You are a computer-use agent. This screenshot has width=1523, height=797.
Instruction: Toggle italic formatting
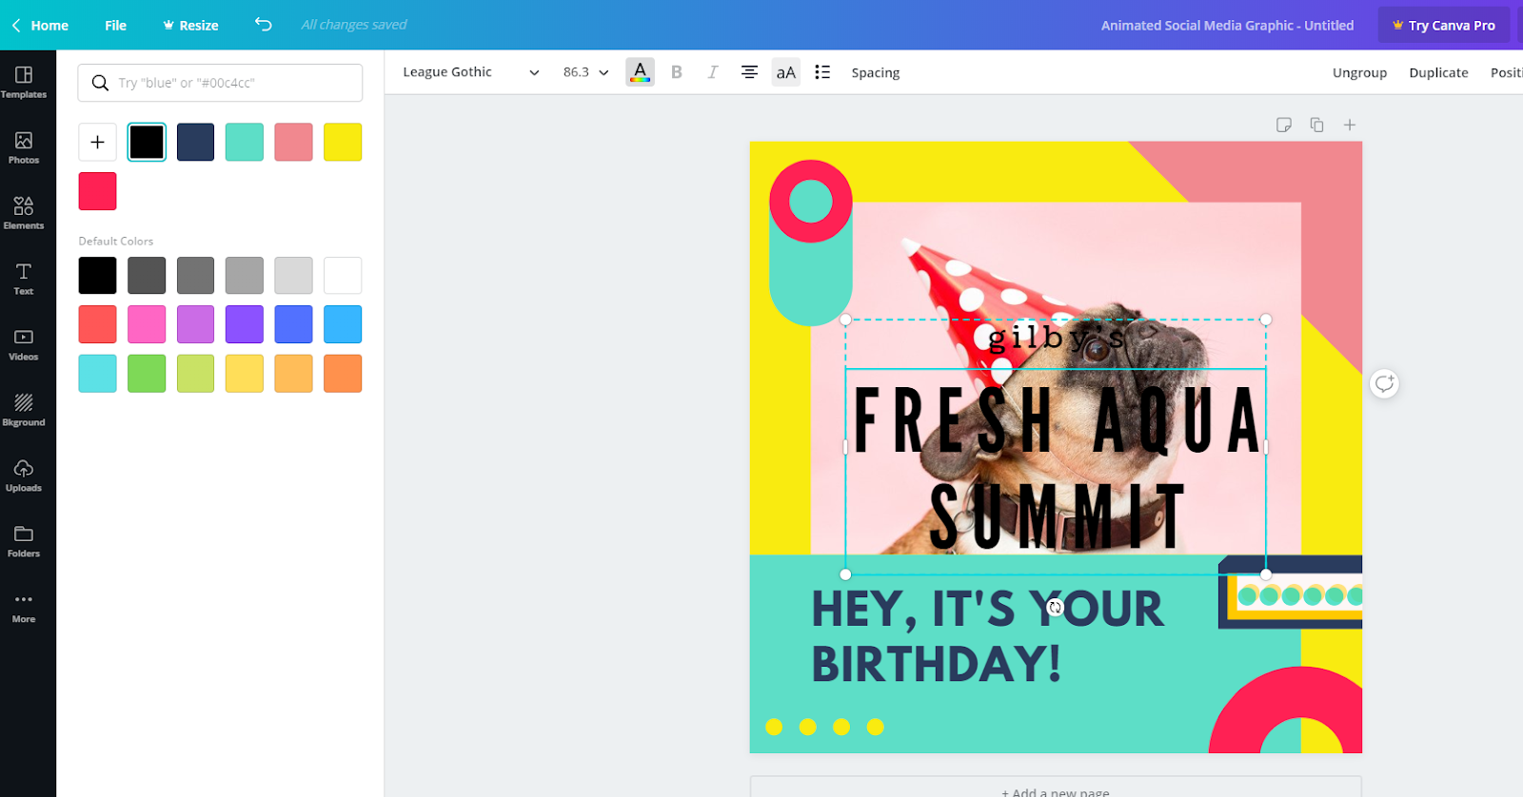point(712,72)
